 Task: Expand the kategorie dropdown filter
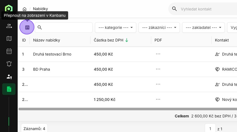[x=115, y=27]
